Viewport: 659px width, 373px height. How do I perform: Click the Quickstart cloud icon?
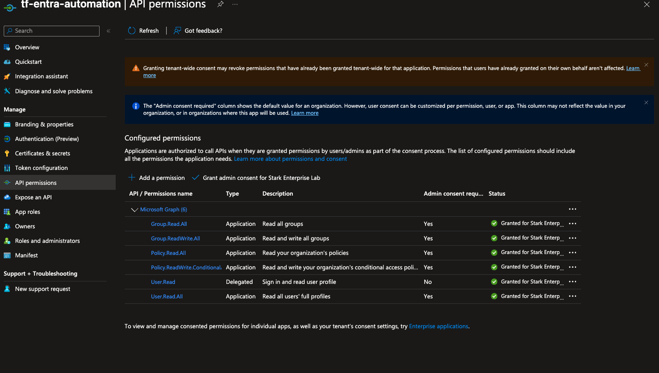point(7,62)
